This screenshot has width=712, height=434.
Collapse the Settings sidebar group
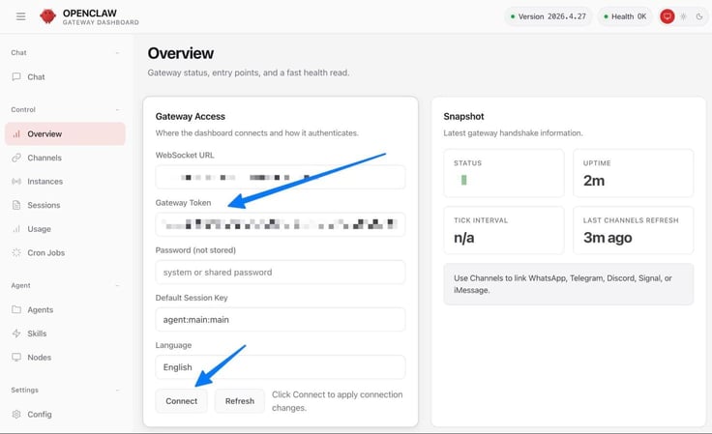coord(118,390)
